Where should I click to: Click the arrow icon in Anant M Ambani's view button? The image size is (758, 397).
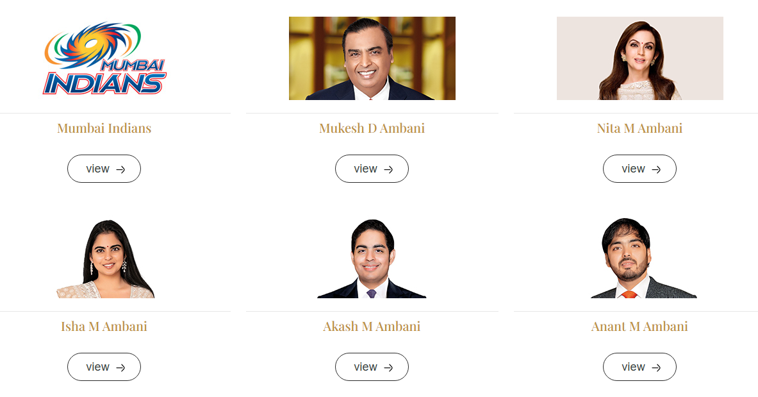pos(656,367)
